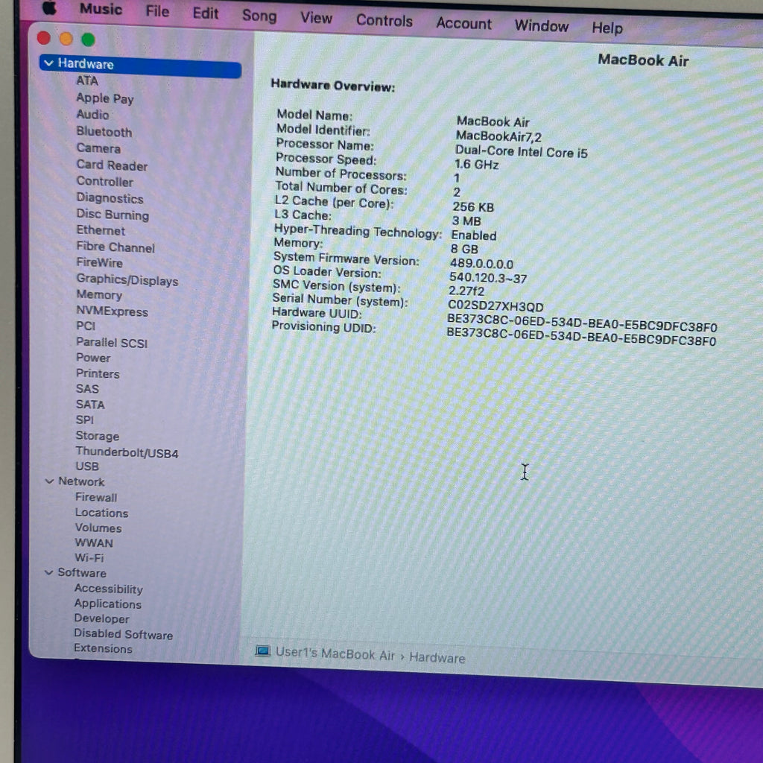The image size is (763, 763).
Task: Select NVMExpress in the sidebar
Action: pos(112,311)
